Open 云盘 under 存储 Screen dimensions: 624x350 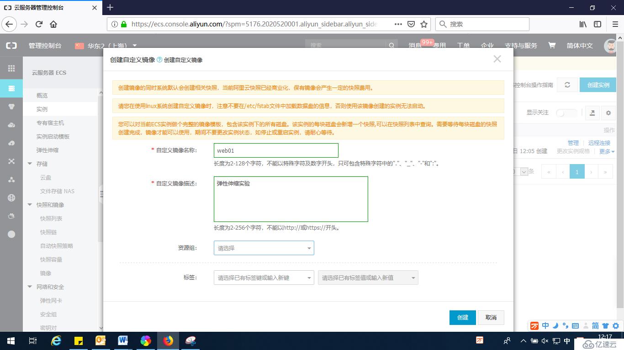(x=46, y=178)
